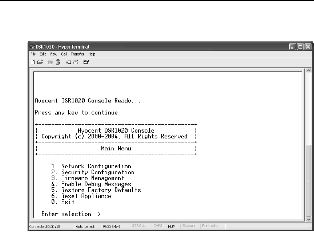The image size is (314, 233).
Task: Click the scroll down arrow
Action: 309,219
